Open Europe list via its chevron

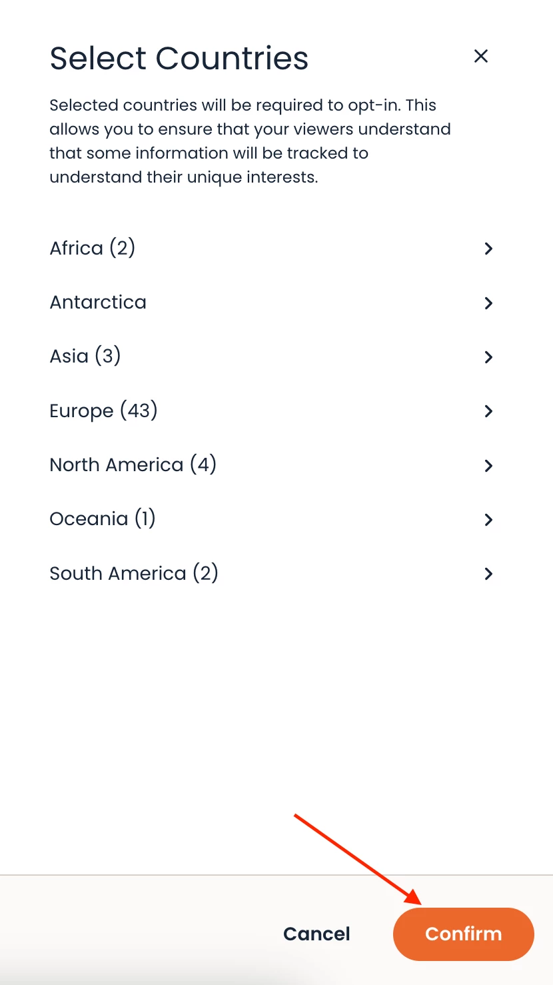tap(488, 411)
